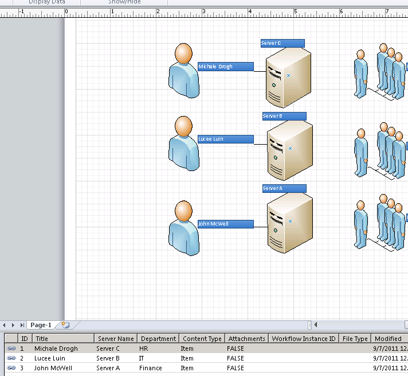The image size is (408, 376).
Task: Select the people group beside Server C
Action: click(x=379, y=72)
